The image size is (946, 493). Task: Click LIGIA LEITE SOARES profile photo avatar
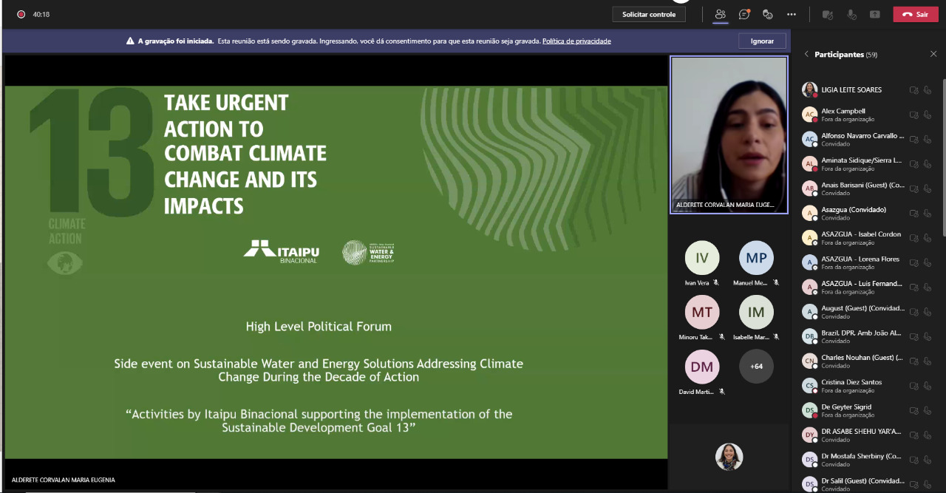(x=810, y=90)
